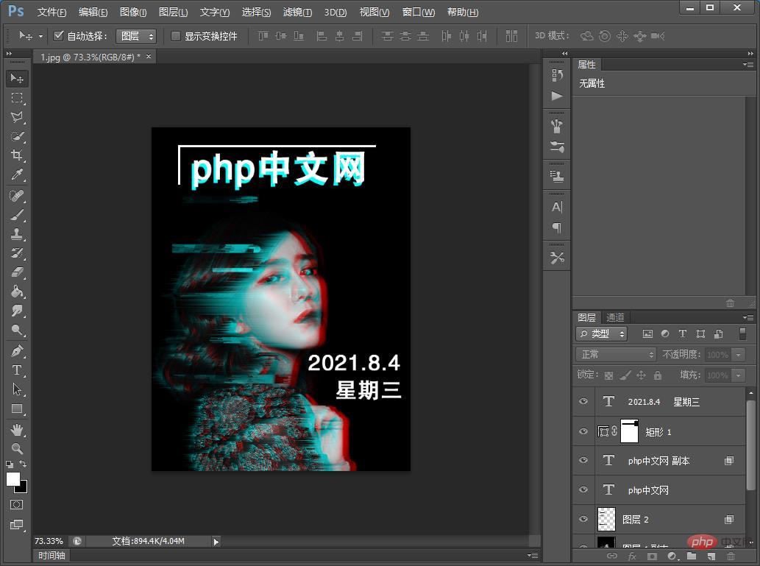Viewport: 760px width, 566px height.
Task: Toggle the layer filter switch
Action: pyautogui.click(x=742, y=333)
